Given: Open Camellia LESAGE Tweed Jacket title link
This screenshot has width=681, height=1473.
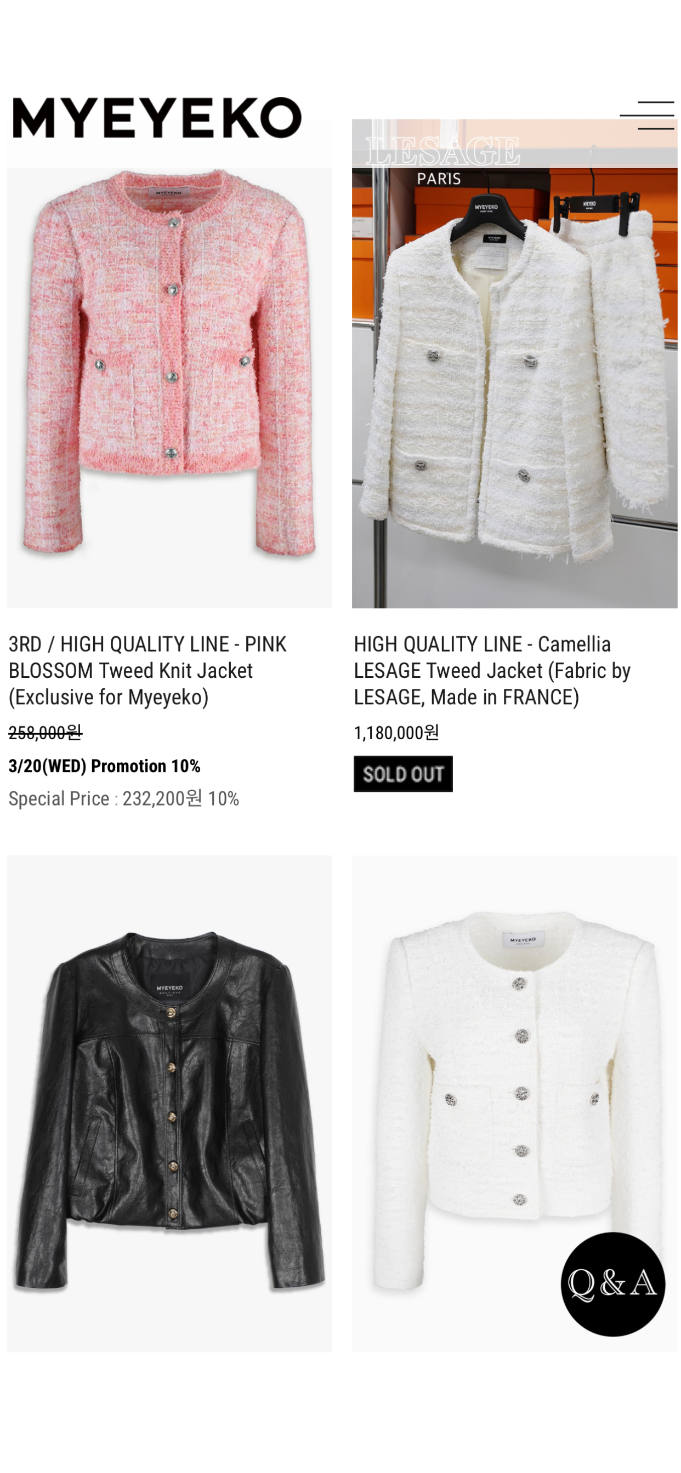Looking at the screenshot, I should pyautogui.click(x=492, y=671).
